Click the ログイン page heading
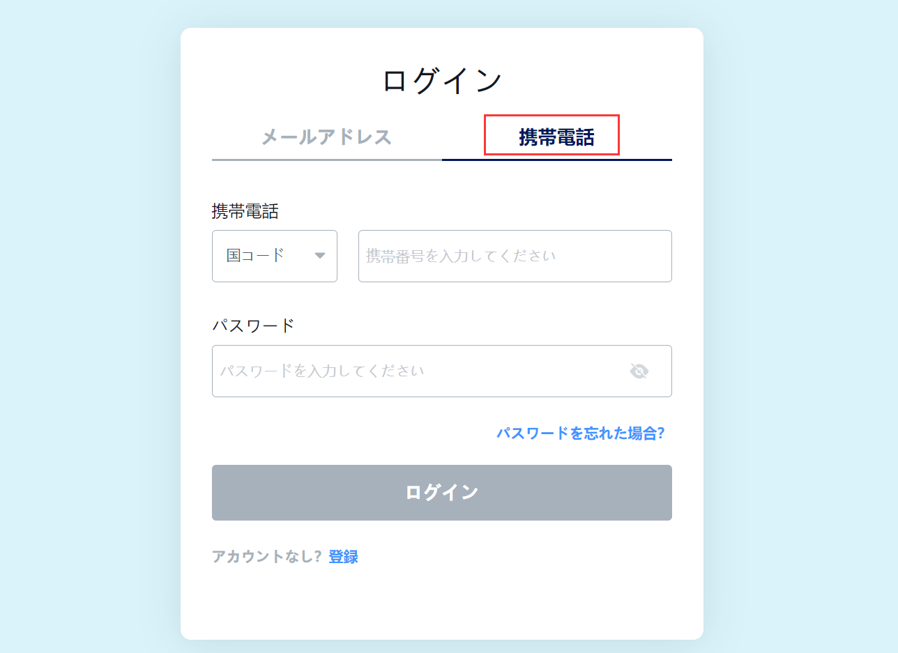The image size is (898, 653). [x=442, y=80]
